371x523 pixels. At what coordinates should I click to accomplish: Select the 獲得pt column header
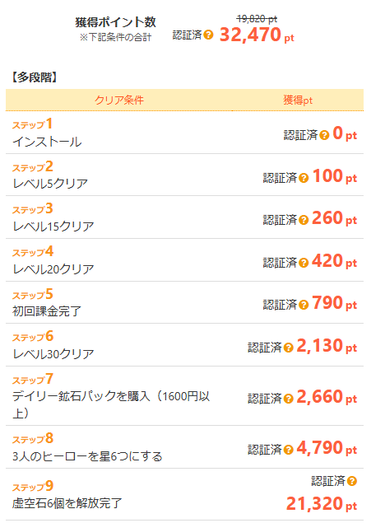[298, 100]
